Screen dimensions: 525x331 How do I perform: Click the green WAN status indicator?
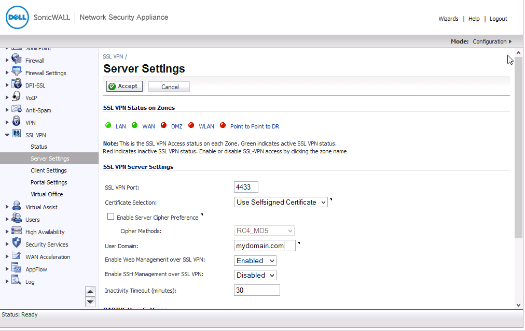tap(134, 125)
